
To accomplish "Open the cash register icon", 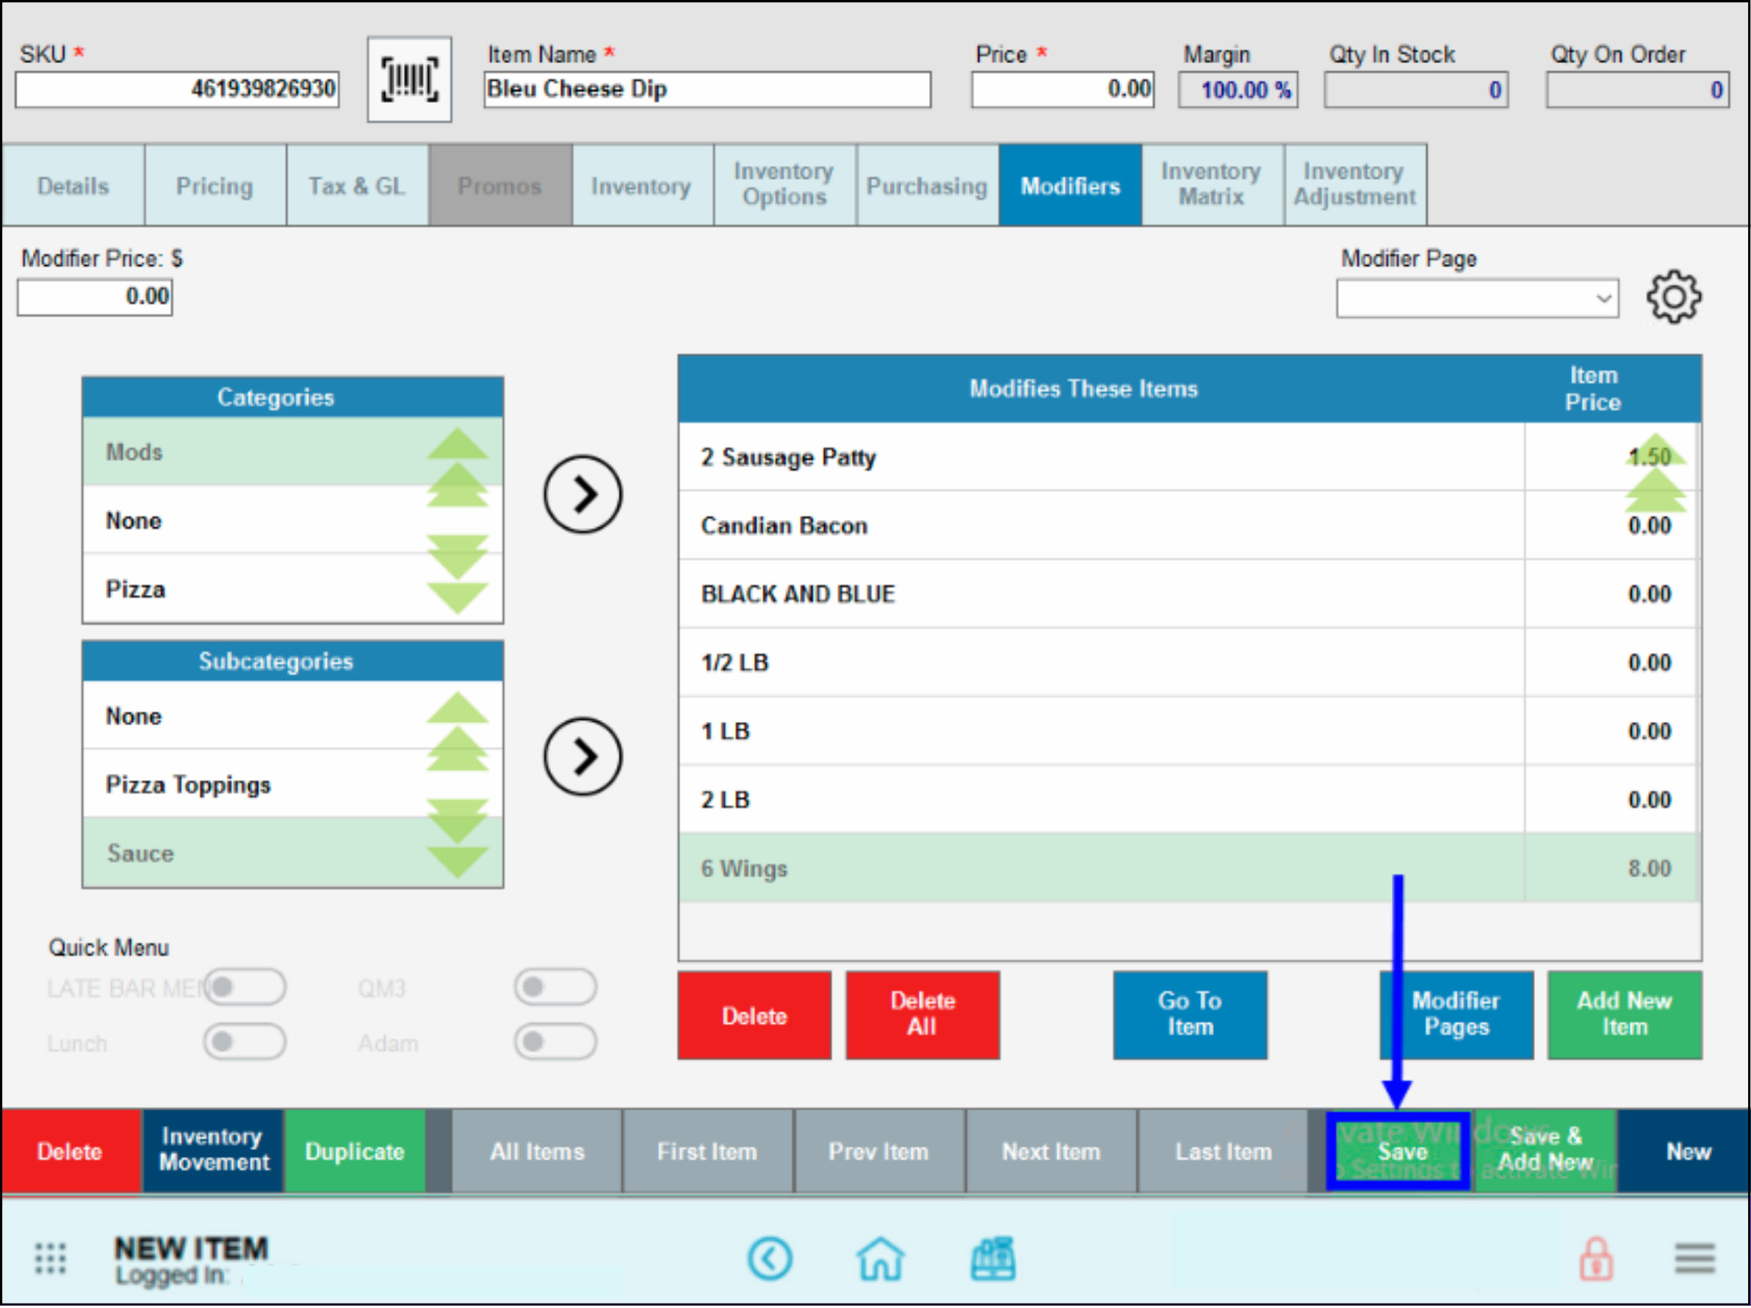I will pos(993,1258).
